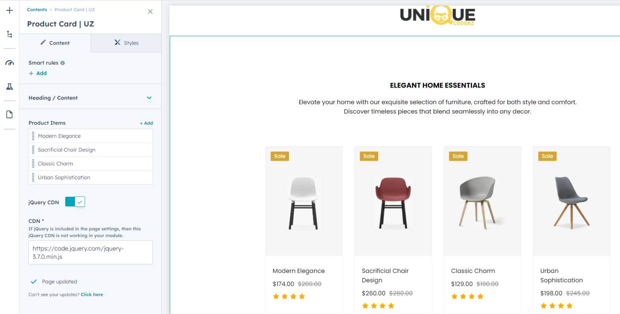The image size is (620, 314).
Task: Click the drag handle beside Urban Sophistication
Action: tap(33, 177)
